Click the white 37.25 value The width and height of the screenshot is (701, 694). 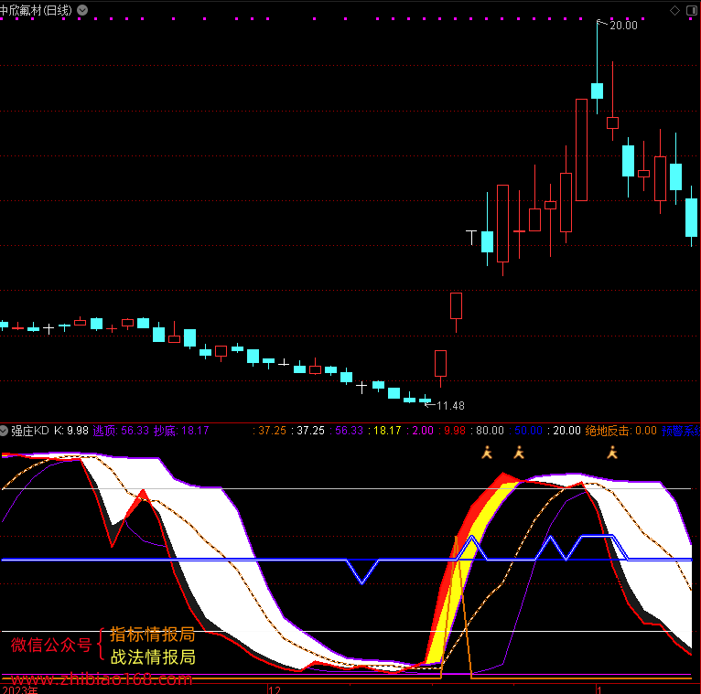coord(311,431)
